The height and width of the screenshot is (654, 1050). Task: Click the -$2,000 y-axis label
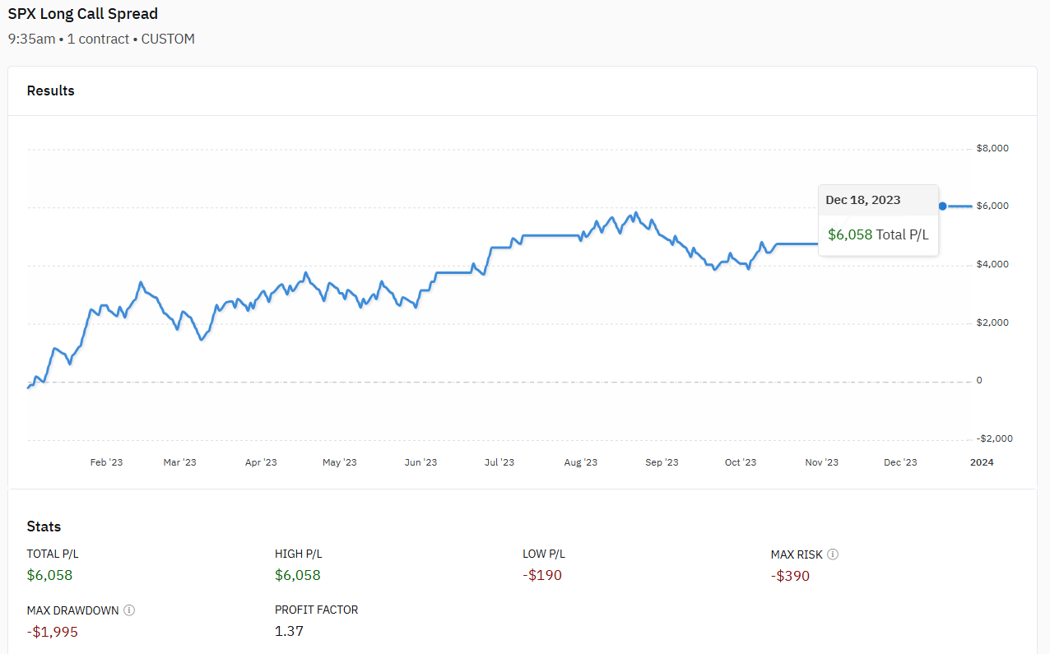click(x=994, y=439)
